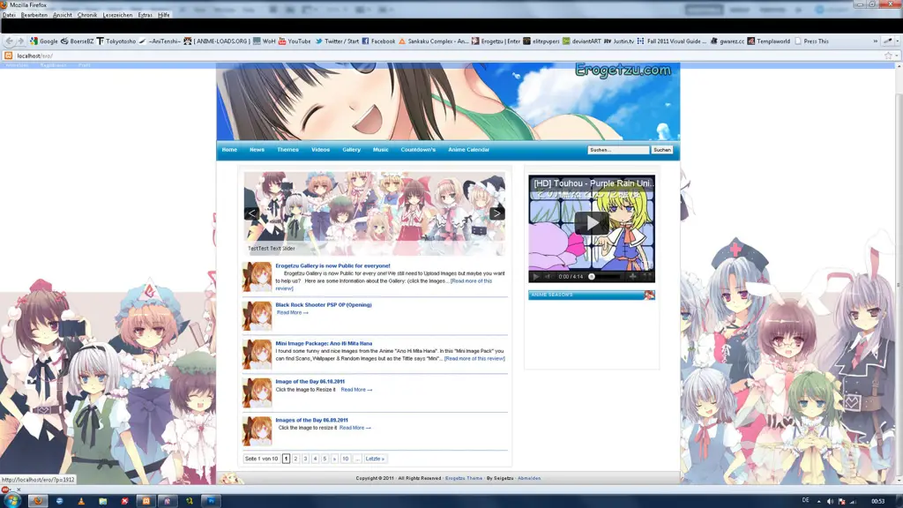
Task: Open the YouTube bookmark
Action: [295, 41]
